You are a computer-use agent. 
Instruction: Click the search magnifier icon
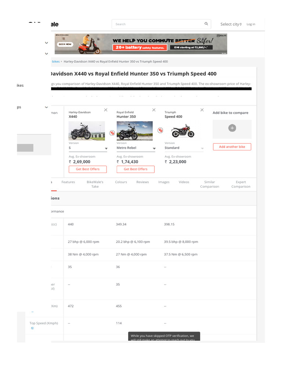[x=206, y=24]
